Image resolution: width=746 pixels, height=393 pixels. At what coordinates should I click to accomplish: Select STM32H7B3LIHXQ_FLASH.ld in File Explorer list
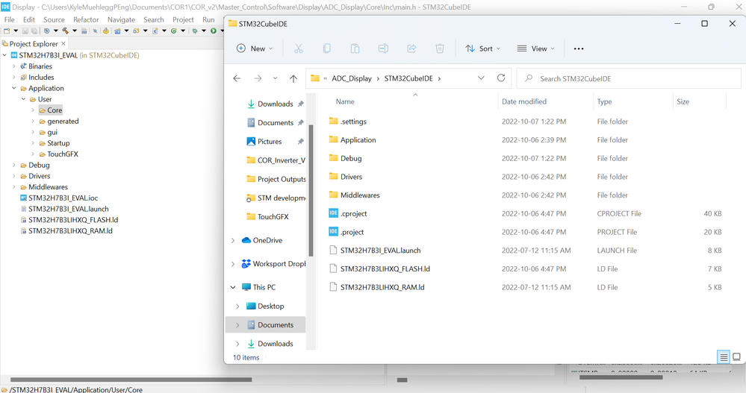385,269
